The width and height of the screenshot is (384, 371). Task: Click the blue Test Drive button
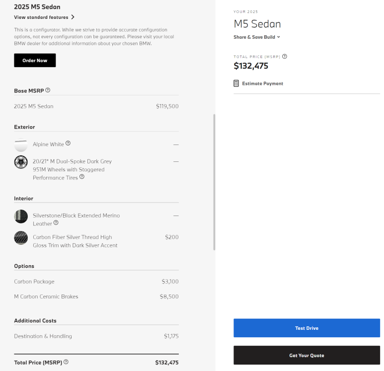click(x=307, y=328)
